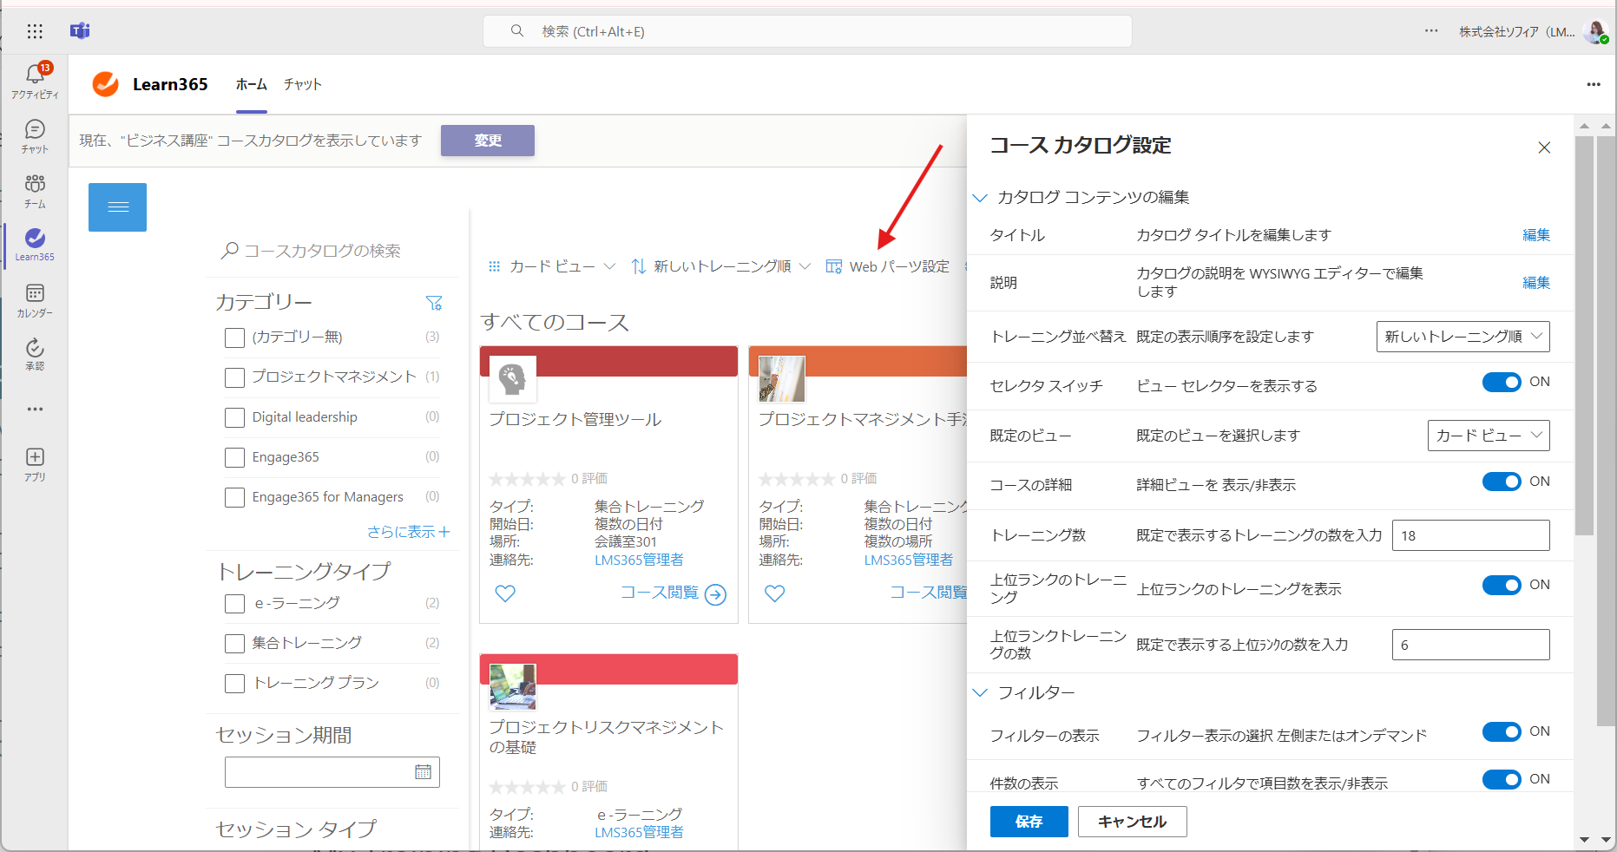This screenshot has width=1617, height=852.
Task: Toggle the blue hamburger filter menu
Action: click(117, 207)
